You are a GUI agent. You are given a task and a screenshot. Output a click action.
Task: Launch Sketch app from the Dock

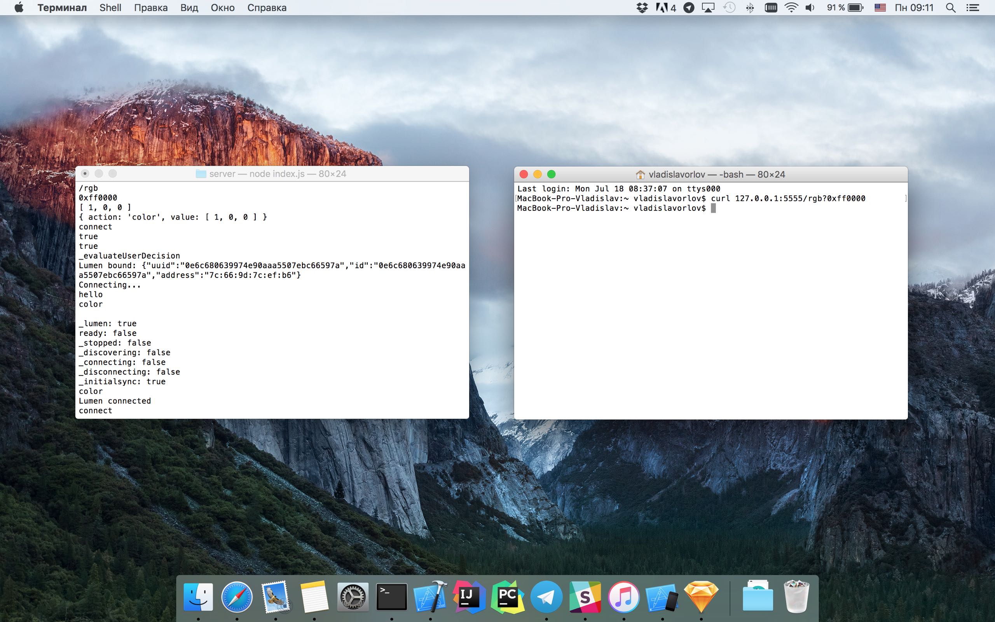[x=701, y=596]
